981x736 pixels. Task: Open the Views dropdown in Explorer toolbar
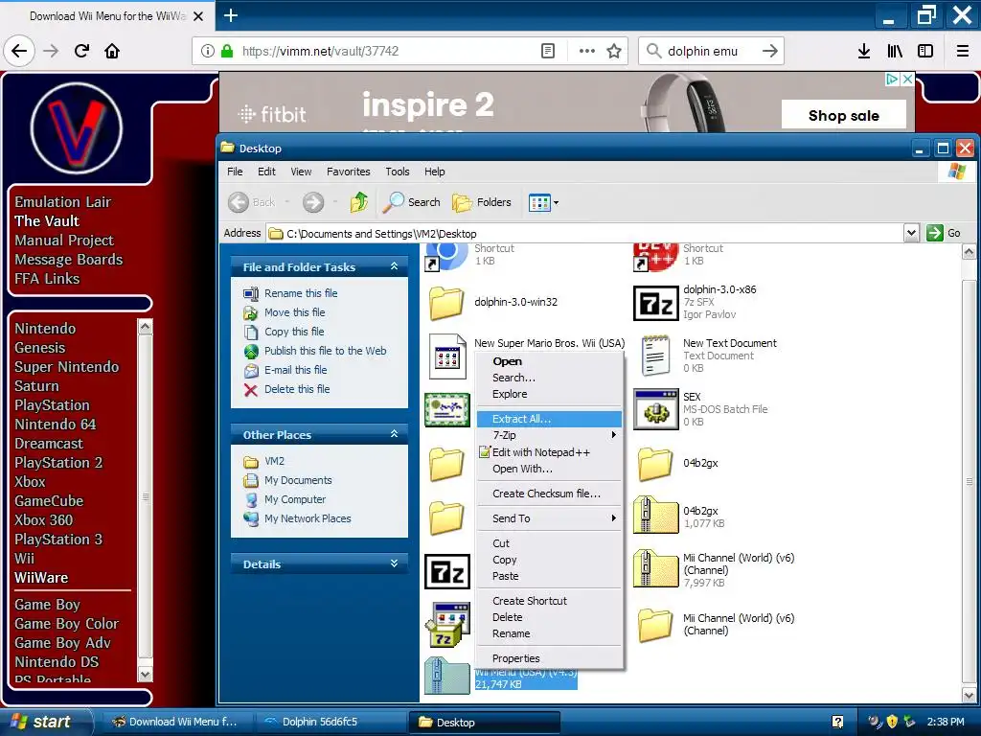543,202
